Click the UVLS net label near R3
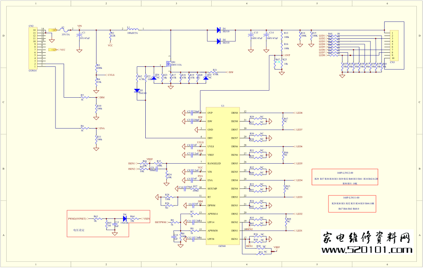Viewport: 425px width, 268px height. pyautogui.click(x=111, y=74)
